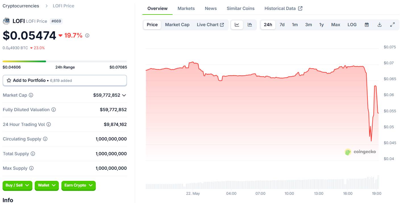Viewport: 401px width, 203px height.
Task: Expand the chart to fullscreen
Action: (392, 25)
